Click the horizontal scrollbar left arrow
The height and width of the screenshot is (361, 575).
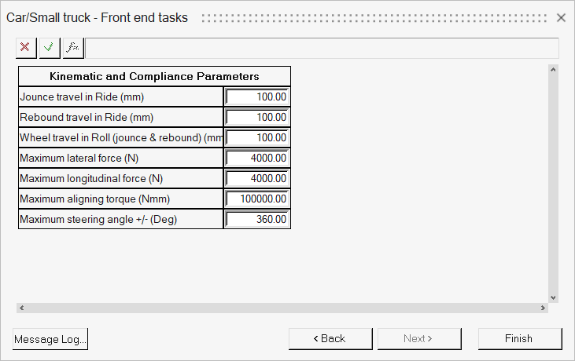[21, 308]
